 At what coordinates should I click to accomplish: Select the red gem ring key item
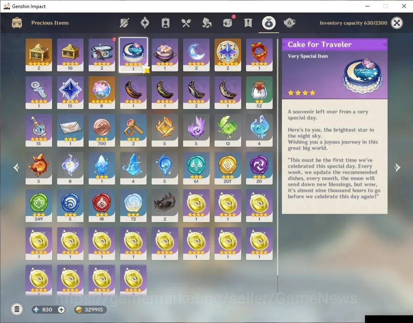[133, 130]
